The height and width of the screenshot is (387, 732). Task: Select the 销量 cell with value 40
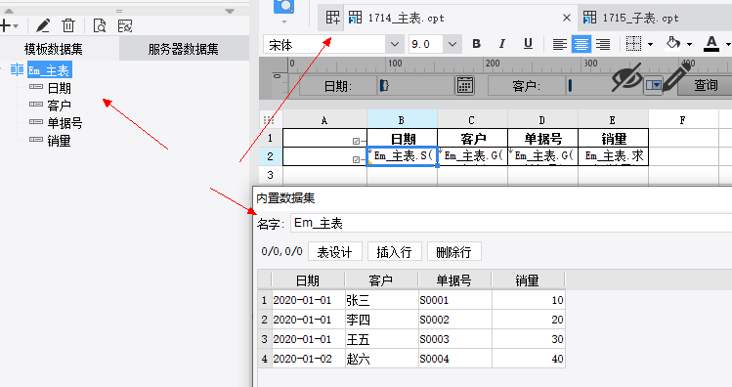pyautogui.click(x=529, y=359)
